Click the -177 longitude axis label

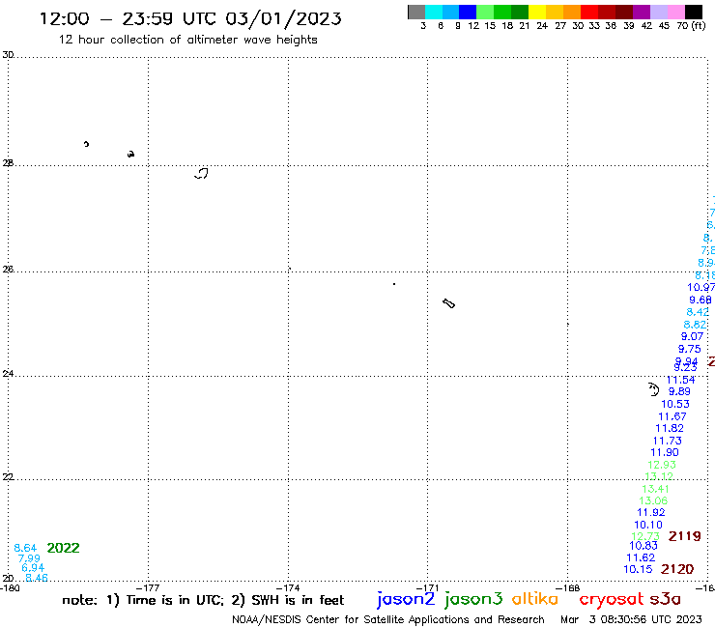pyautogui.click(x=149, y=587)
